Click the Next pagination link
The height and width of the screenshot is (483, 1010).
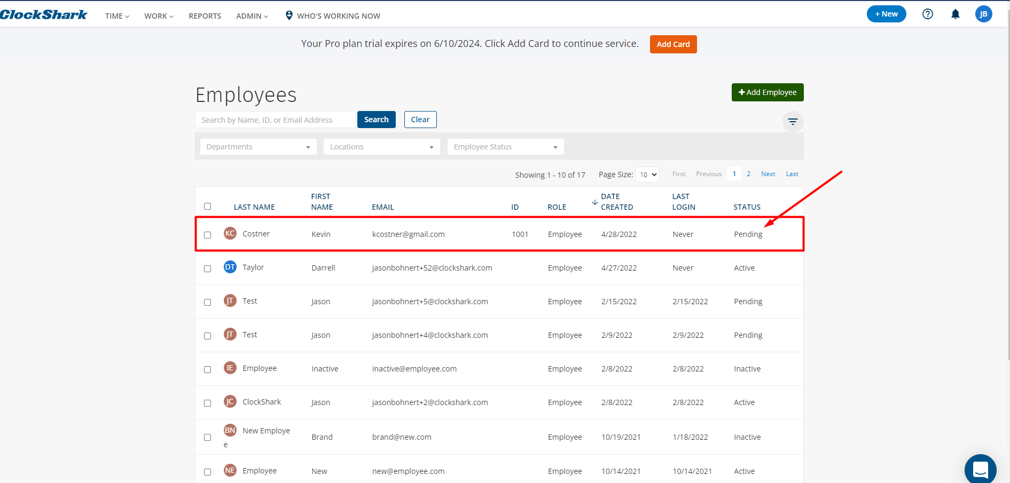[x=768, y=174]
